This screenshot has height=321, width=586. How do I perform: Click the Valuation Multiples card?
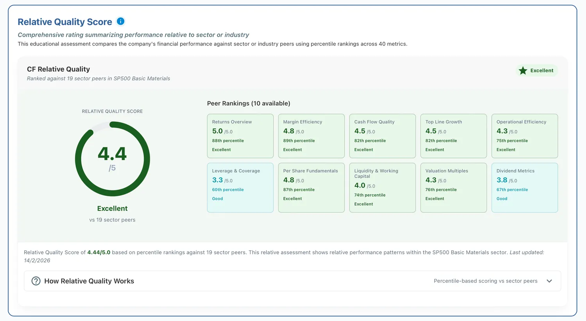pos(454,188)
